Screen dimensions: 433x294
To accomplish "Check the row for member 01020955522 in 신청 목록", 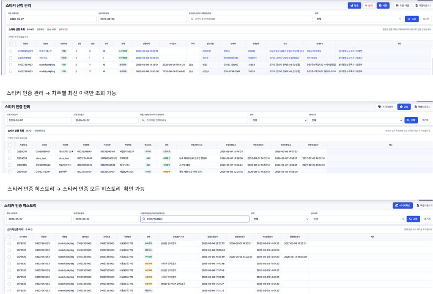I will tap(11, 51).
